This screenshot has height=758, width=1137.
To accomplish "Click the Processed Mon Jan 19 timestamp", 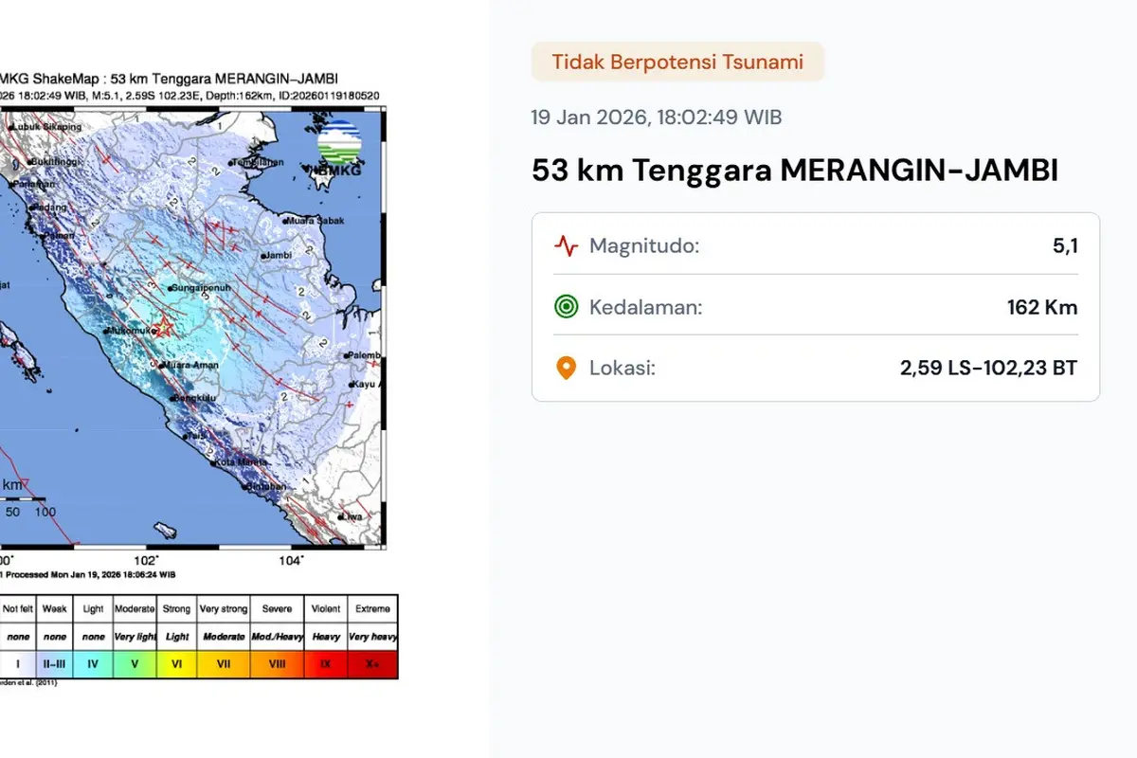I will [90, 574].
